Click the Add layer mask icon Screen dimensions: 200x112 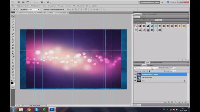(172, 102)
